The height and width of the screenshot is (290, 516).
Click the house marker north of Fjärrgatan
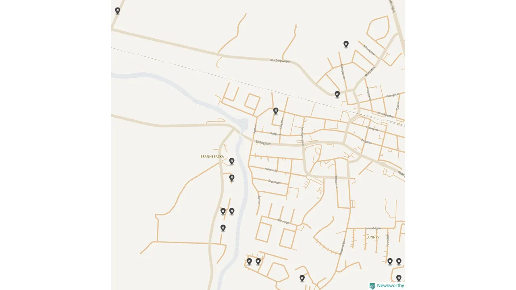346,44
